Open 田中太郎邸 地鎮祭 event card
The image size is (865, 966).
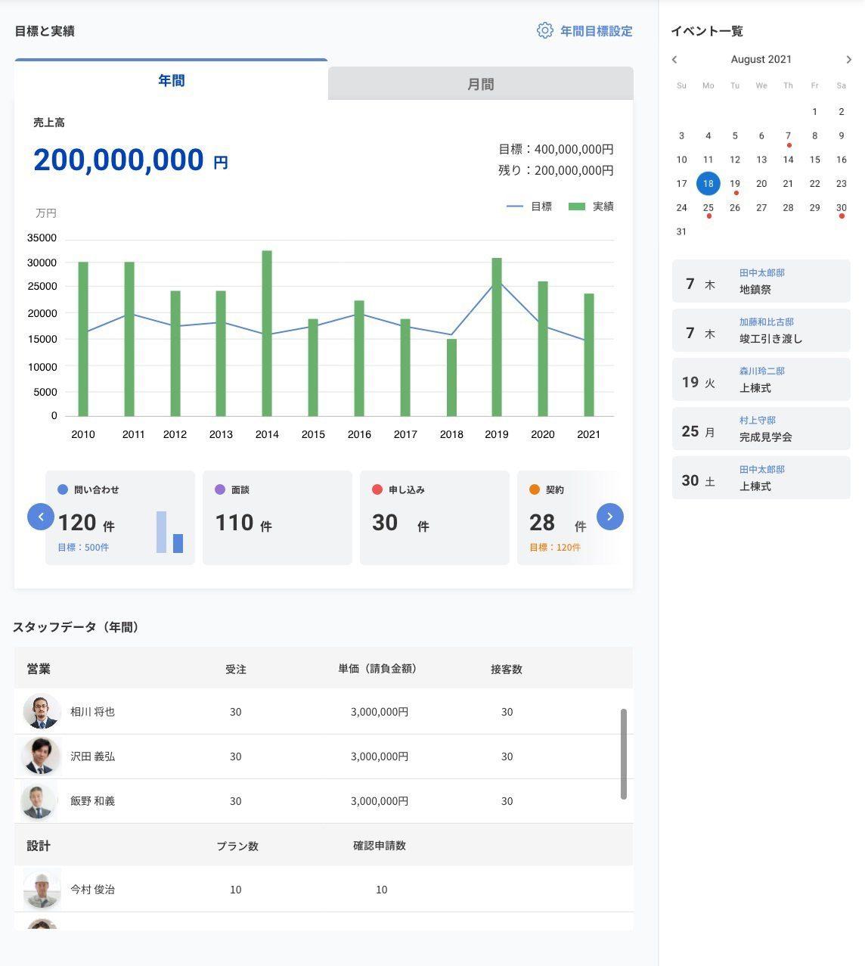click(x=761, y=281)
